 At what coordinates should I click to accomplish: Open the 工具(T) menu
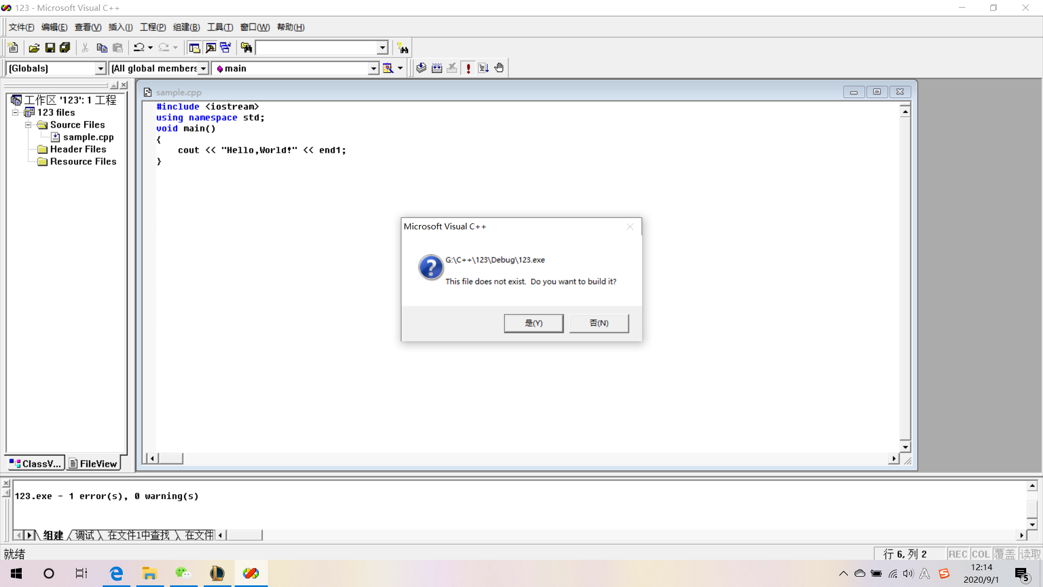(220, 27)
